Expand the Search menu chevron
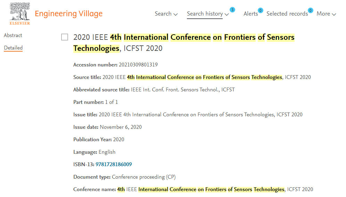346x197 pixels. (176, 15)
